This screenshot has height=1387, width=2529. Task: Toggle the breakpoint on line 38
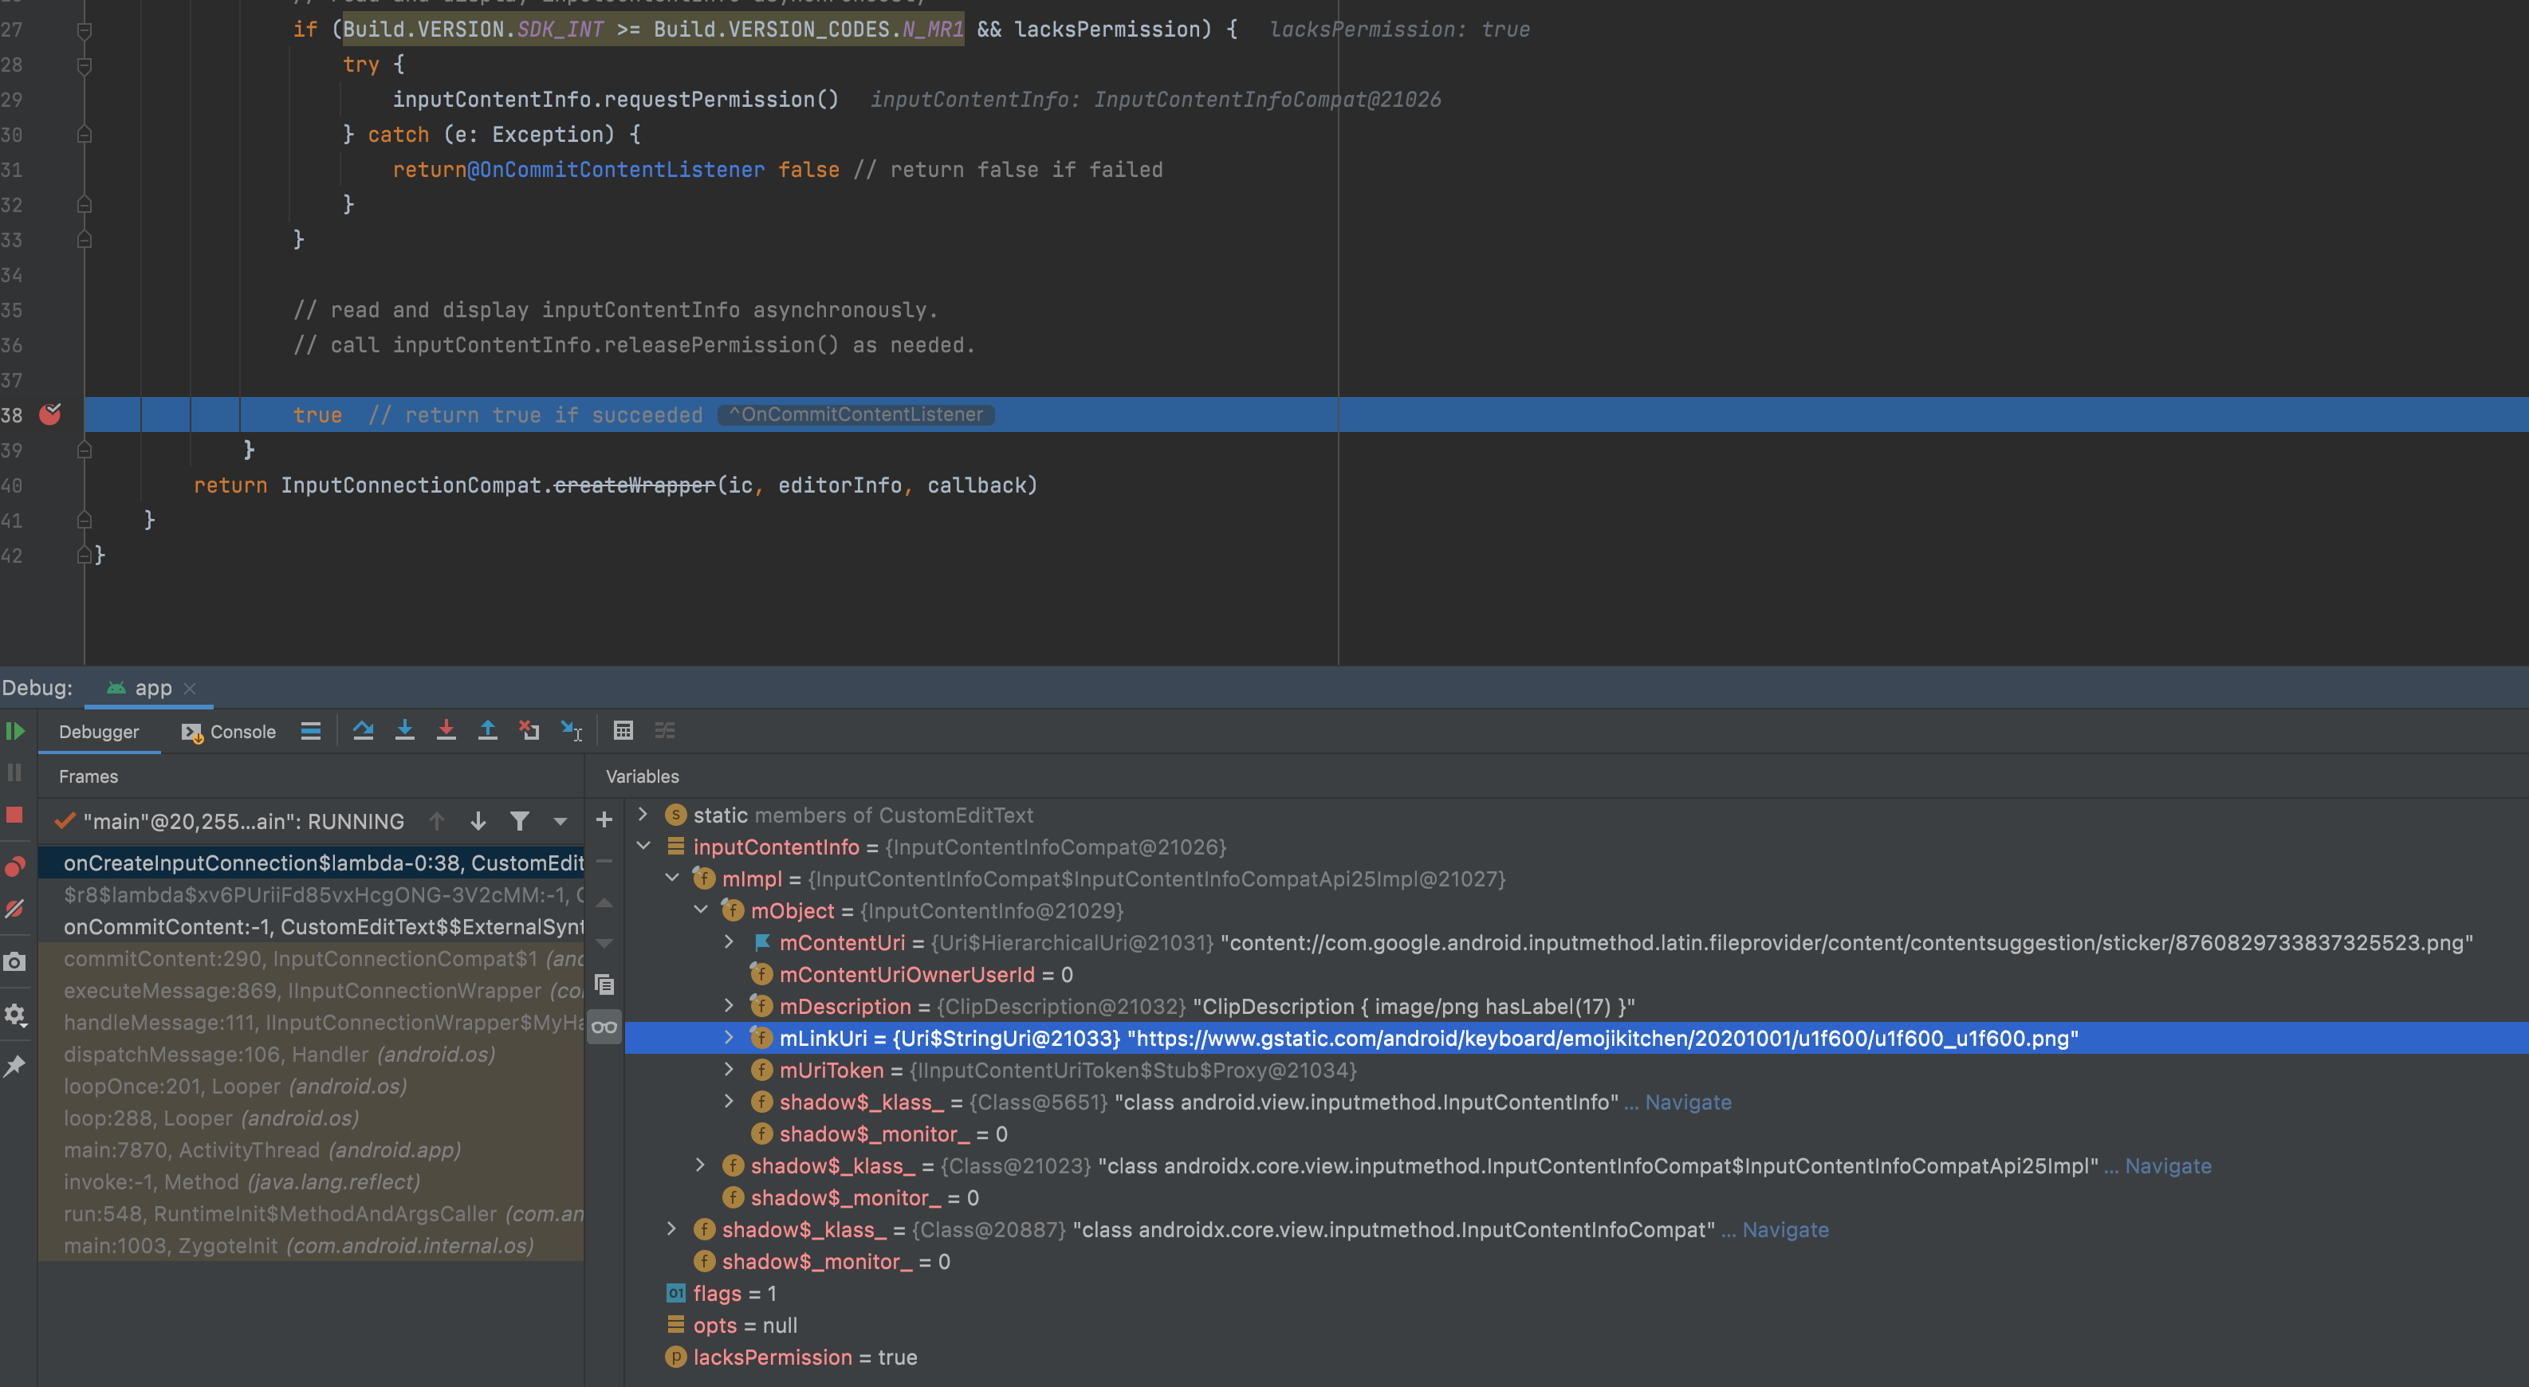click(50, 415)
